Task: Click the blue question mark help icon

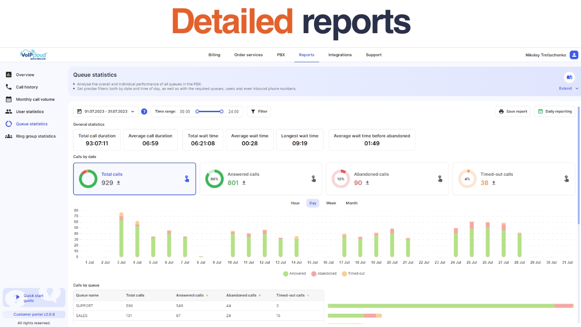Action: point(144,111)
